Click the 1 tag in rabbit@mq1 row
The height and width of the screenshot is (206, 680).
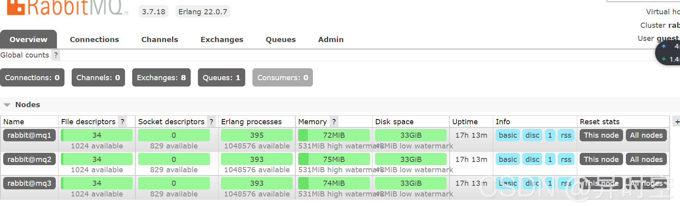click(x=550, y=135)
